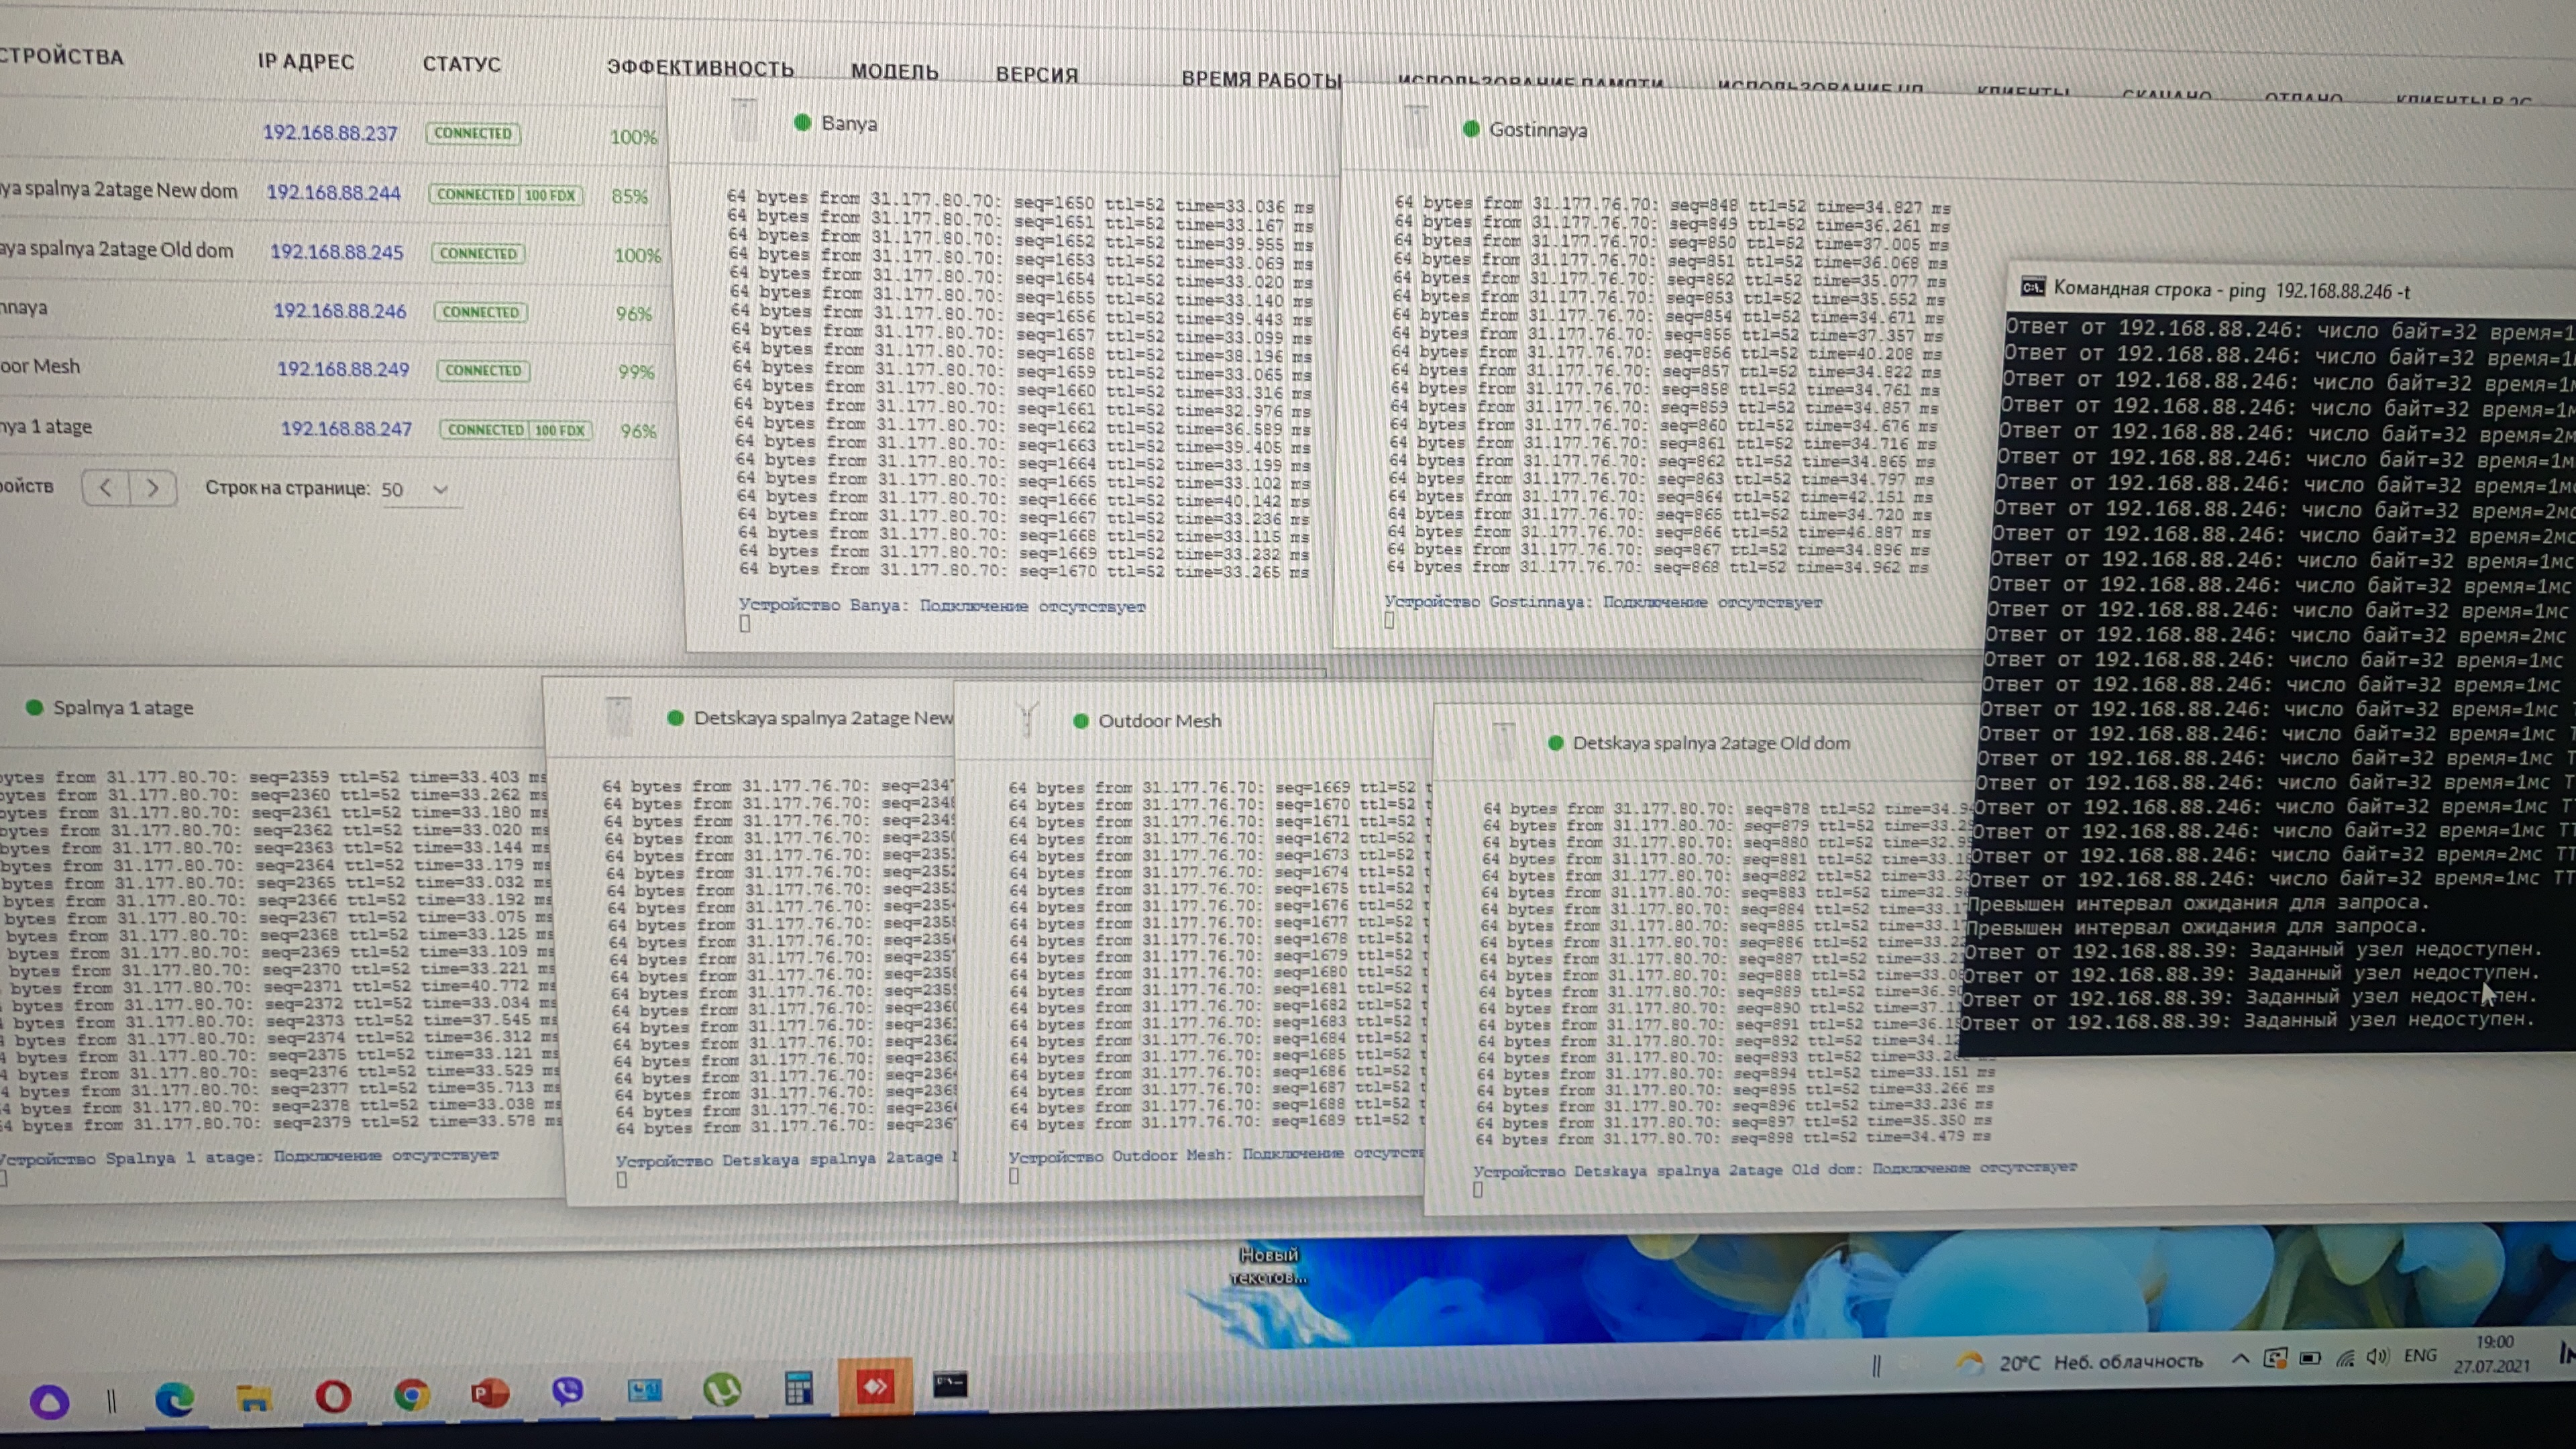The width and height of the screenshot is (2576, 1449).
Task: Open Google Chrome from the taskbar
Action: 411,1394
